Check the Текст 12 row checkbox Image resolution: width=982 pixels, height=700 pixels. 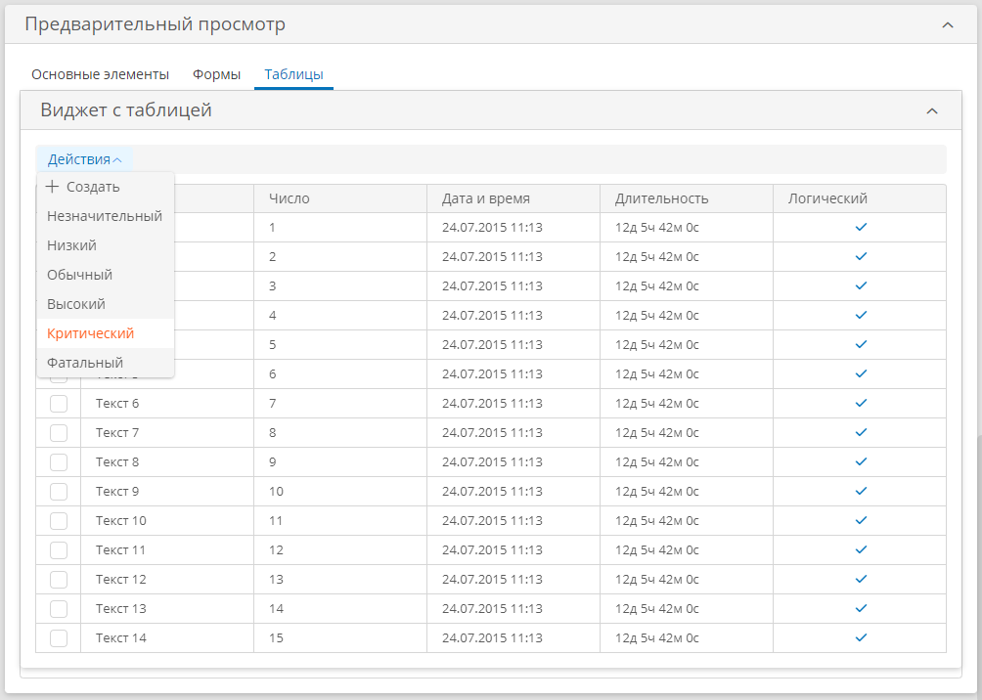(59, 580)
